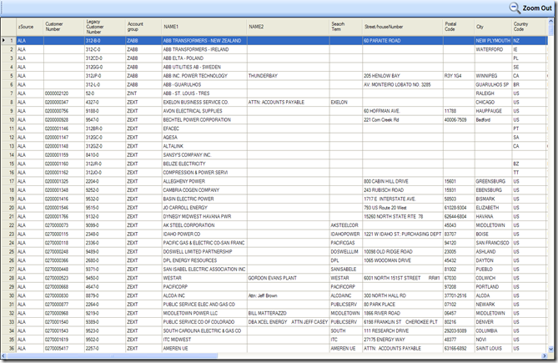This screenshot has width=558, height=363.
Task: Click cell DPL ENERGY RESOURCES
Action: click(204, 260)
